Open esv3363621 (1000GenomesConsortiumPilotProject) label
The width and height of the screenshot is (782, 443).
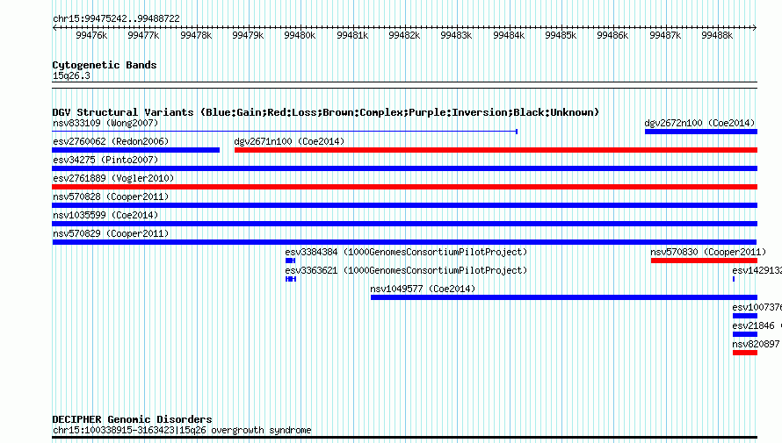pos(406,270)
